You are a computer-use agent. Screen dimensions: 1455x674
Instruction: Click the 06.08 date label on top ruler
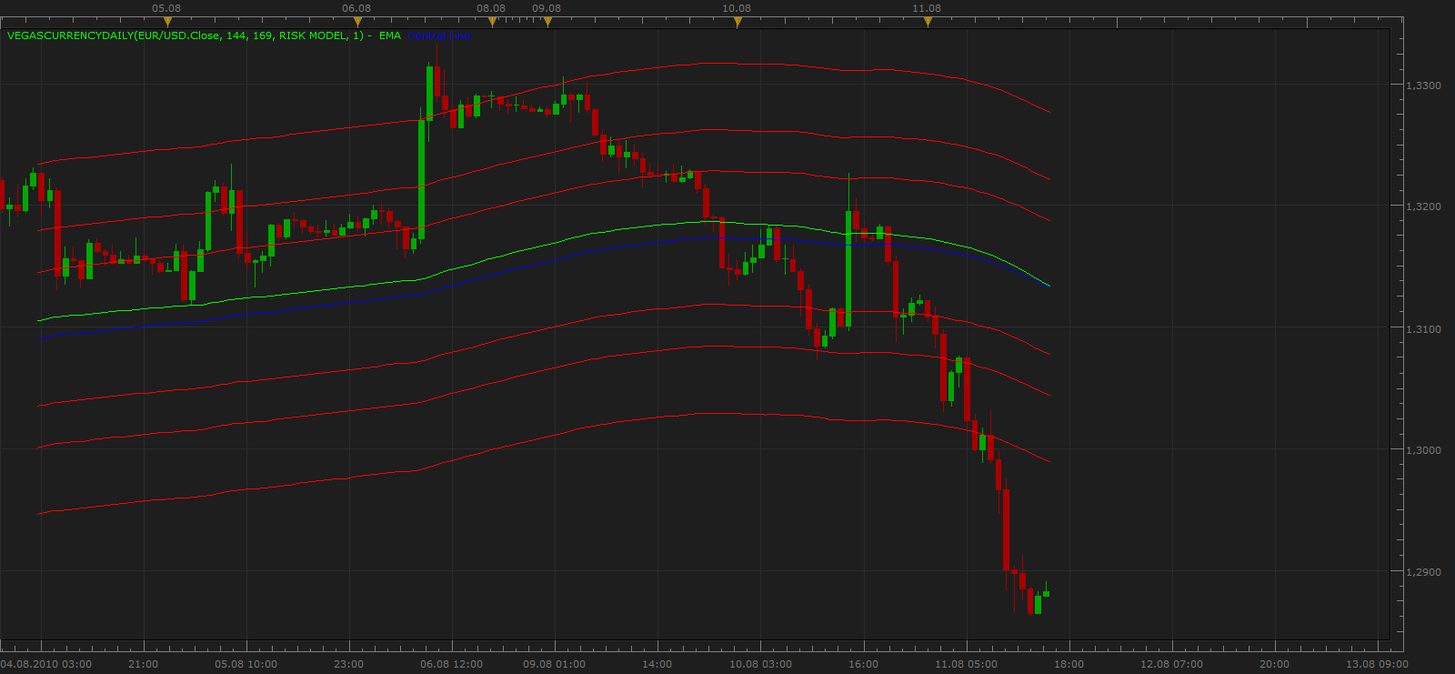(x=356, y=8)
